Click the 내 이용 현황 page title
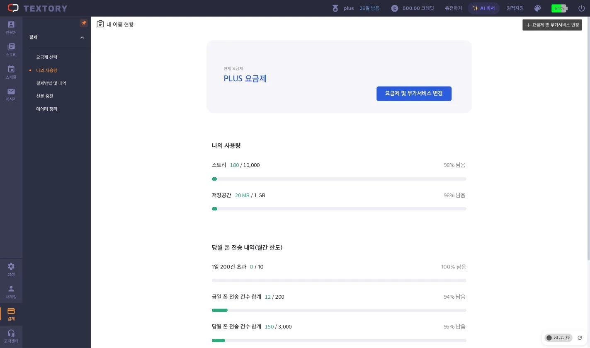This screenshot has width=590, height=348. point(120,24)
